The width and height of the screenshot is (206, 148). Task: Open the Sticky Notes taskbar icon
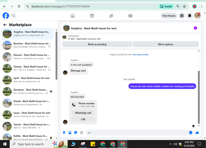tap(93, 144)
